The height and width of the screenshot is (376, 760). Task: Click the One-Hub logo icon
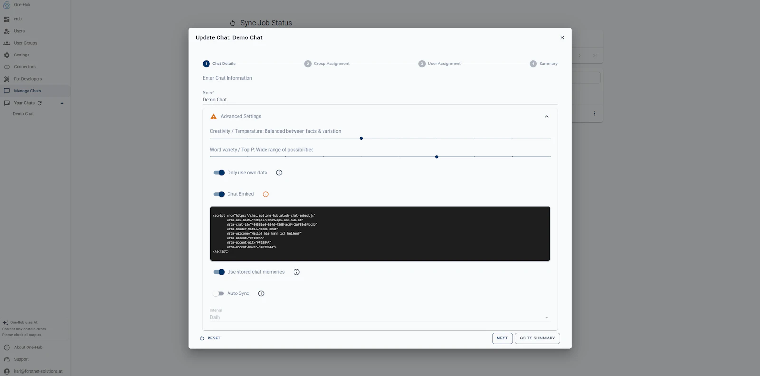click(x=7, y=5)
